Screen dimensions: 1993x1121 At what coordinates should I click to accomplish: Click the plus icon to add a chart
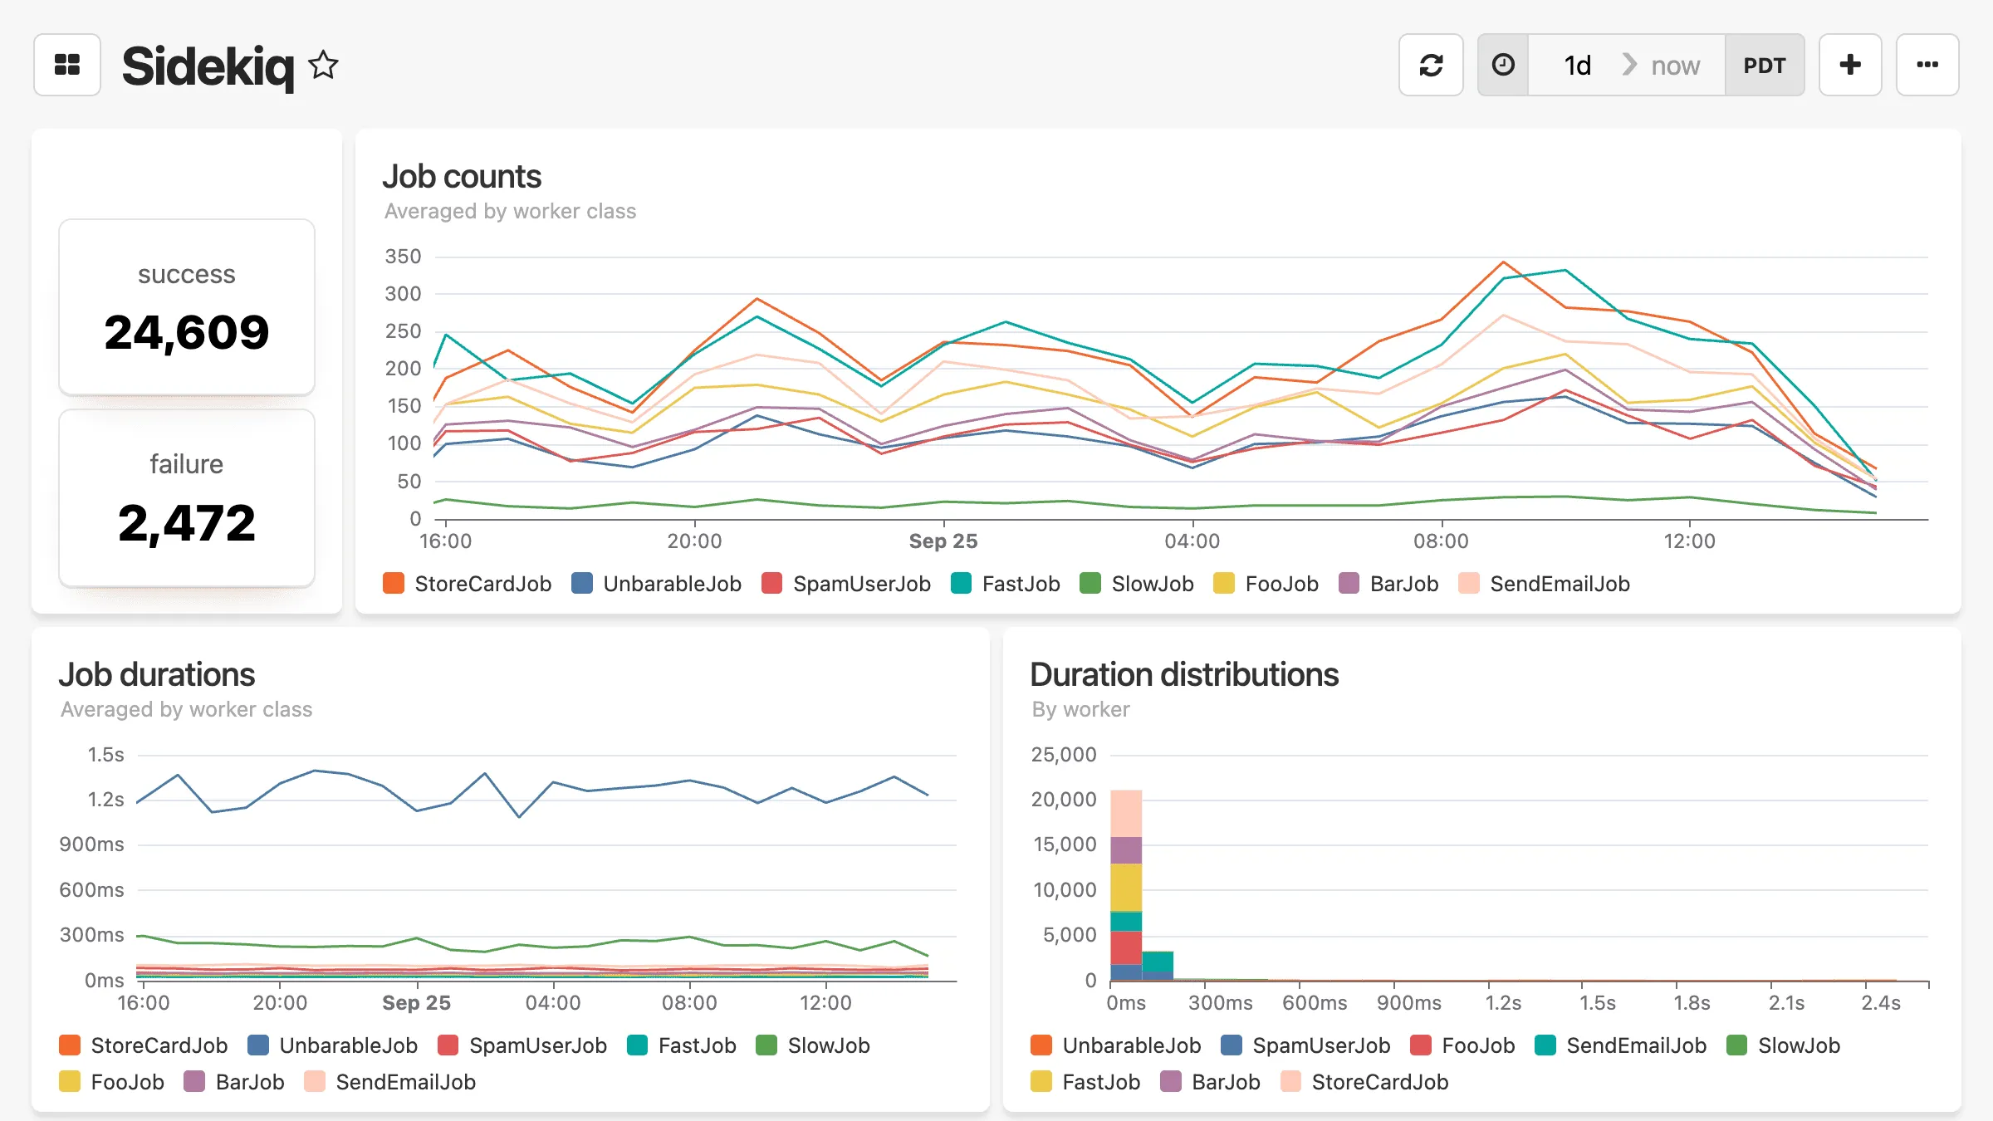[x=1850, y=64]
